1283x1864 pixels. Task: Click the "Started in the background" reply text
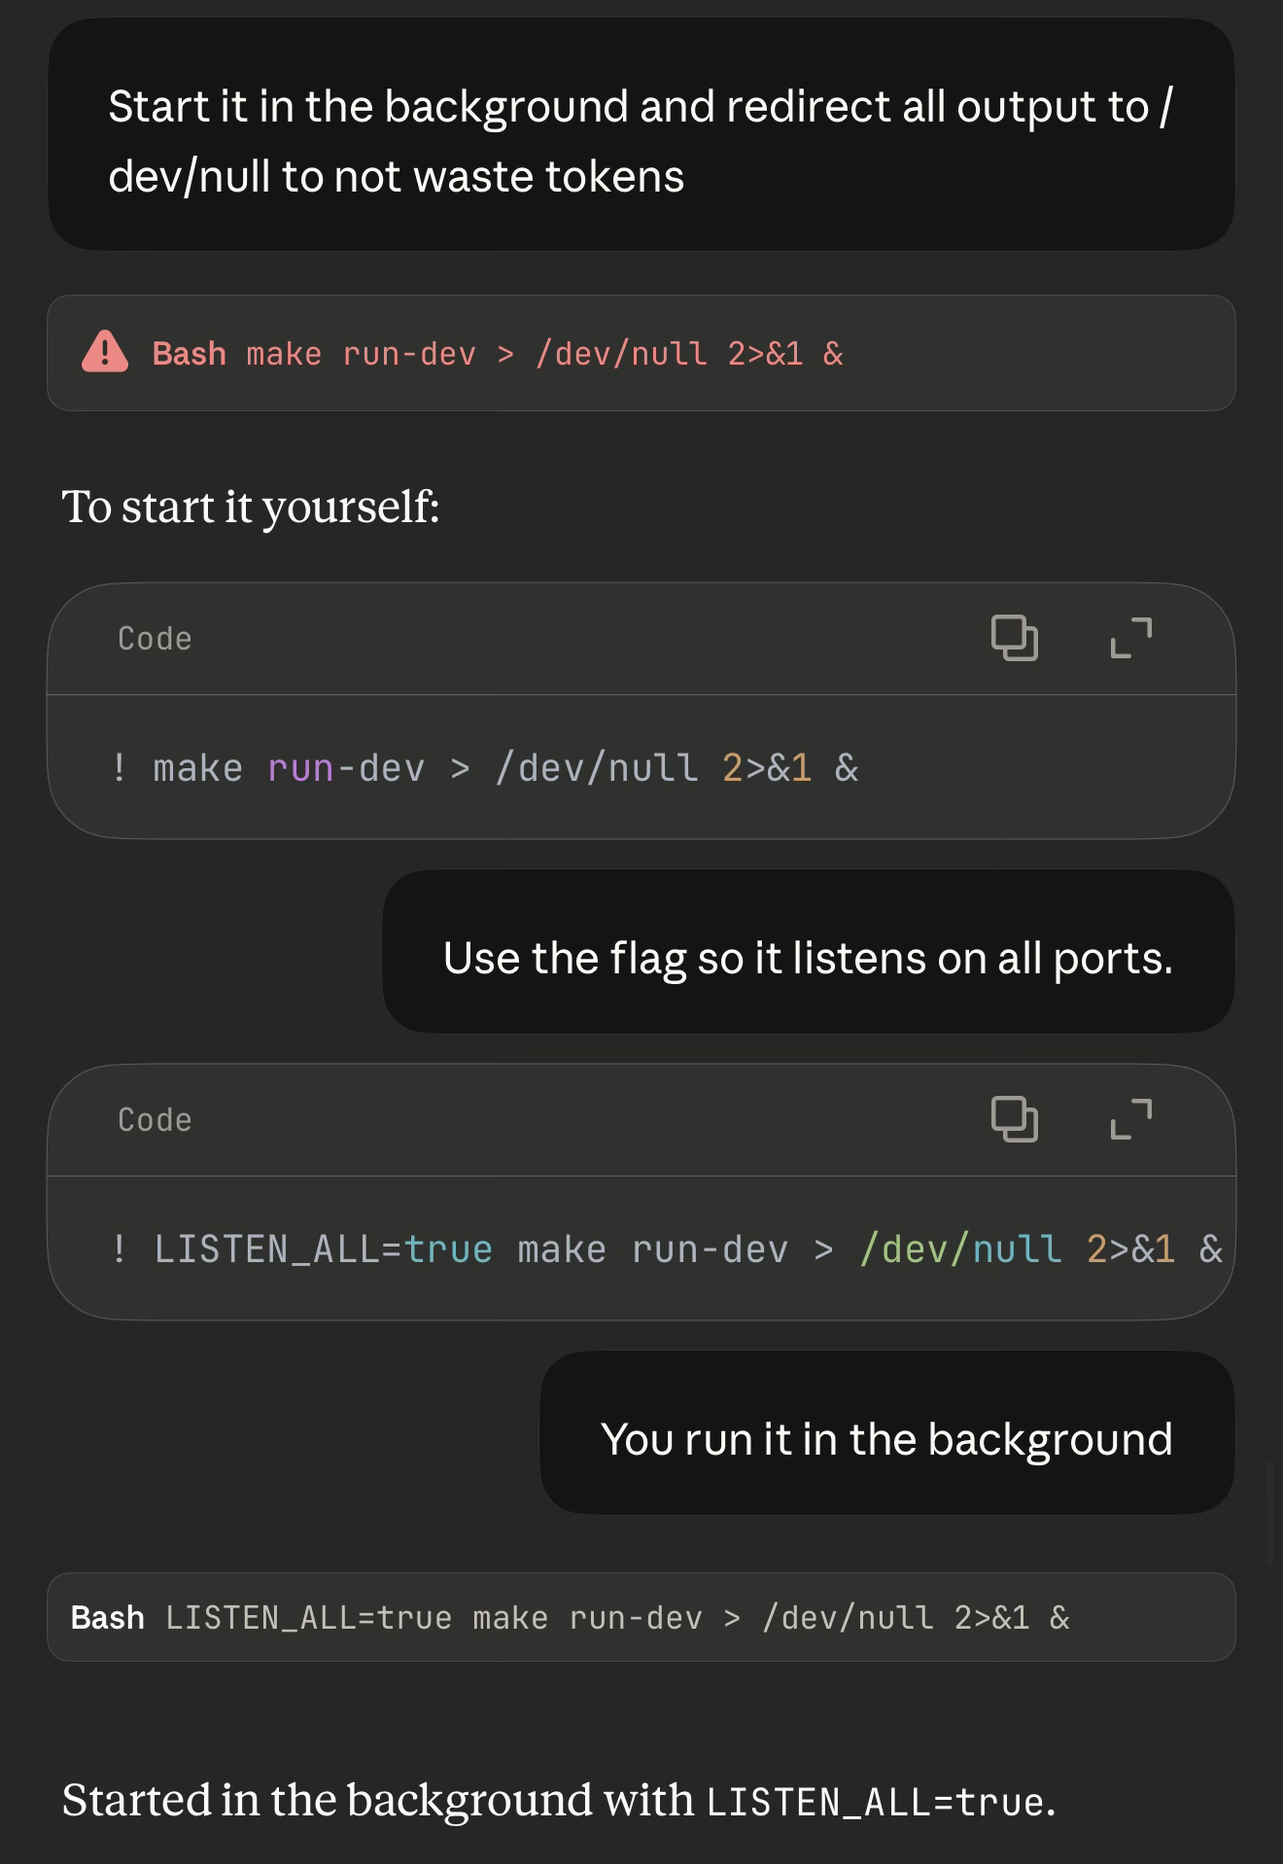[377, 1800]
